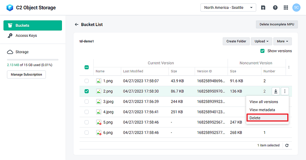Choose Delete from the context menu

click(x=267, y=118)
